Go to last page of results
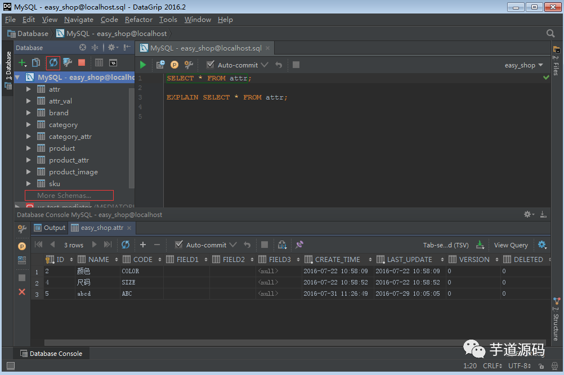The image size is (564, 375). tap(108, 245)
